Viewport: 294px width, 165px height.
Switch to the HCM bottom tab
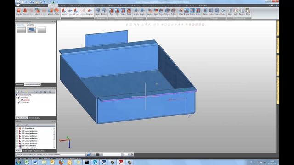coord(25,151)
